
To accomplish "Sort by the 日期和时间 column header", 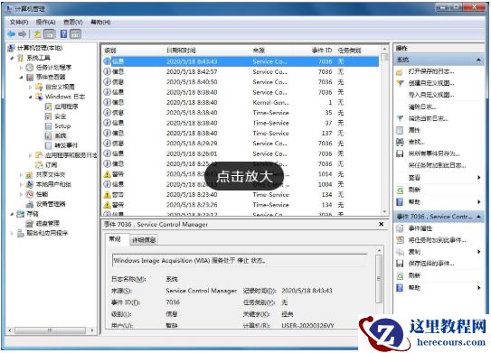I will pos(181,51).
